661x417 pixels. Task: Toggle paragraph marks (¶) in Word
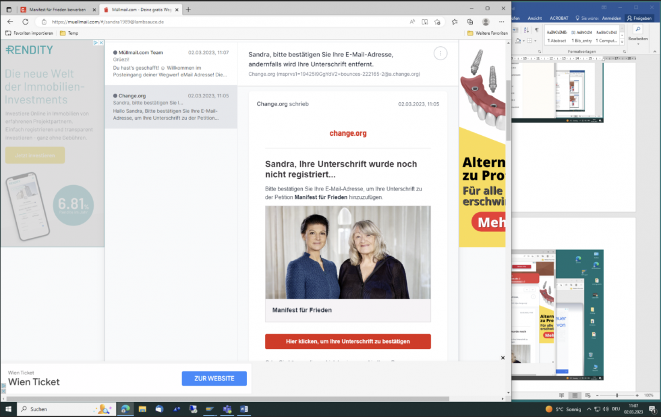(537, 30)
